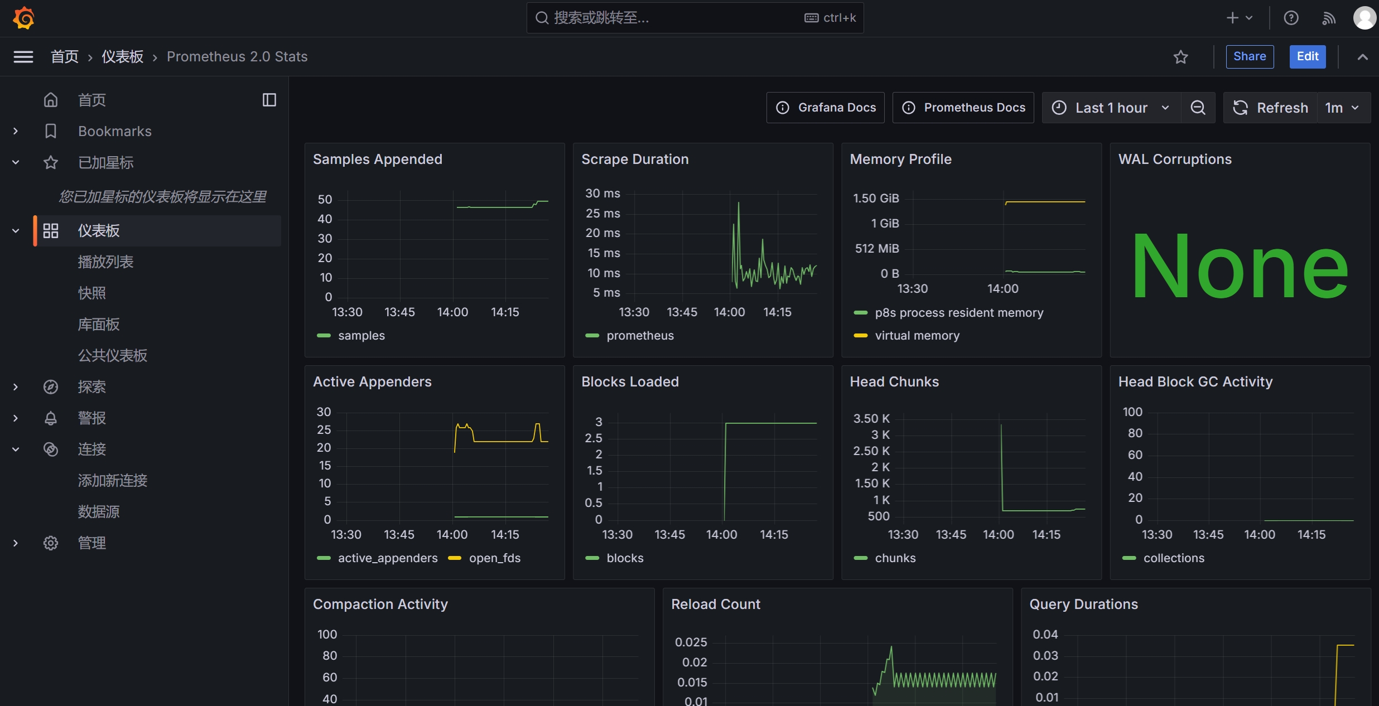Click the zoom out time range icon

[x=1198, y=108]
